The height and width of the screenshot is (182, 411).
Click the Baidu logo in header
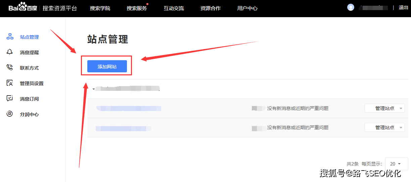(23, 8)
